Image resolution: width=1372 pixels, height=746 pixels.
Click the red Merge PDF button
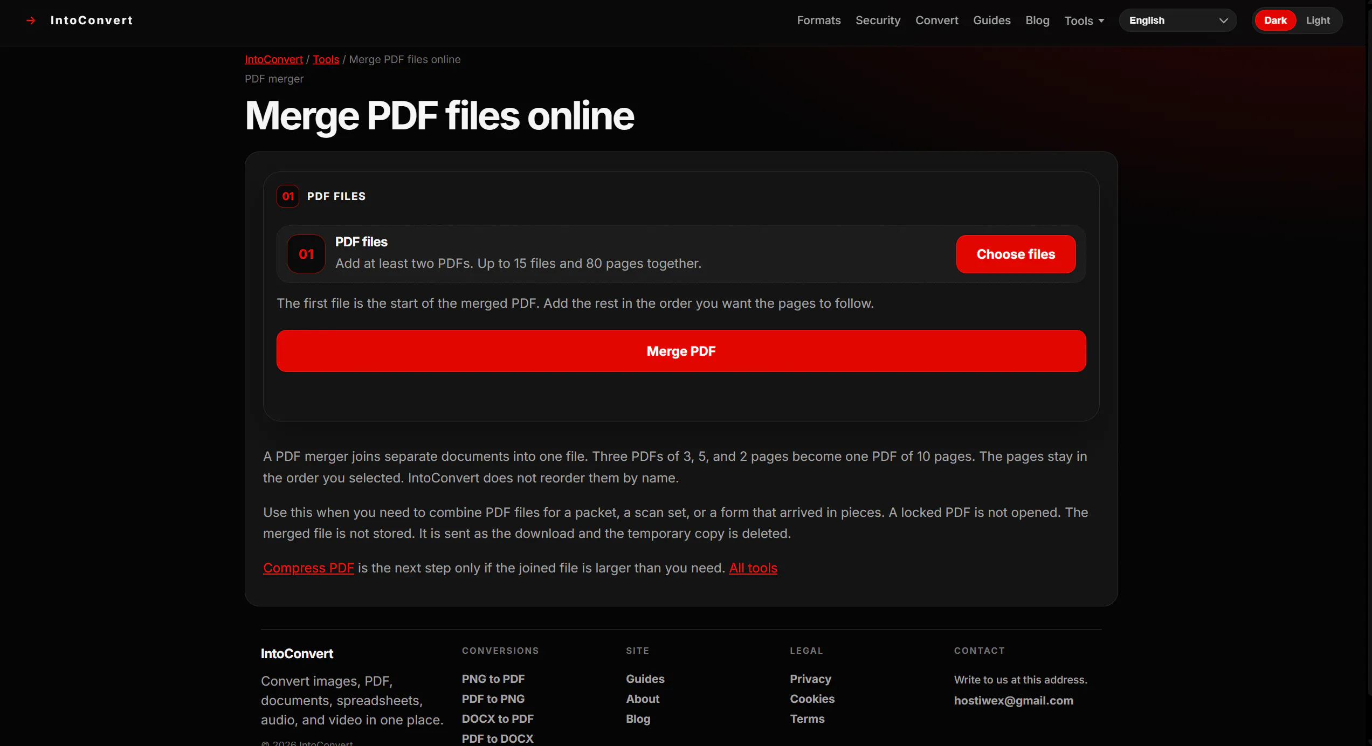(681, 351)
